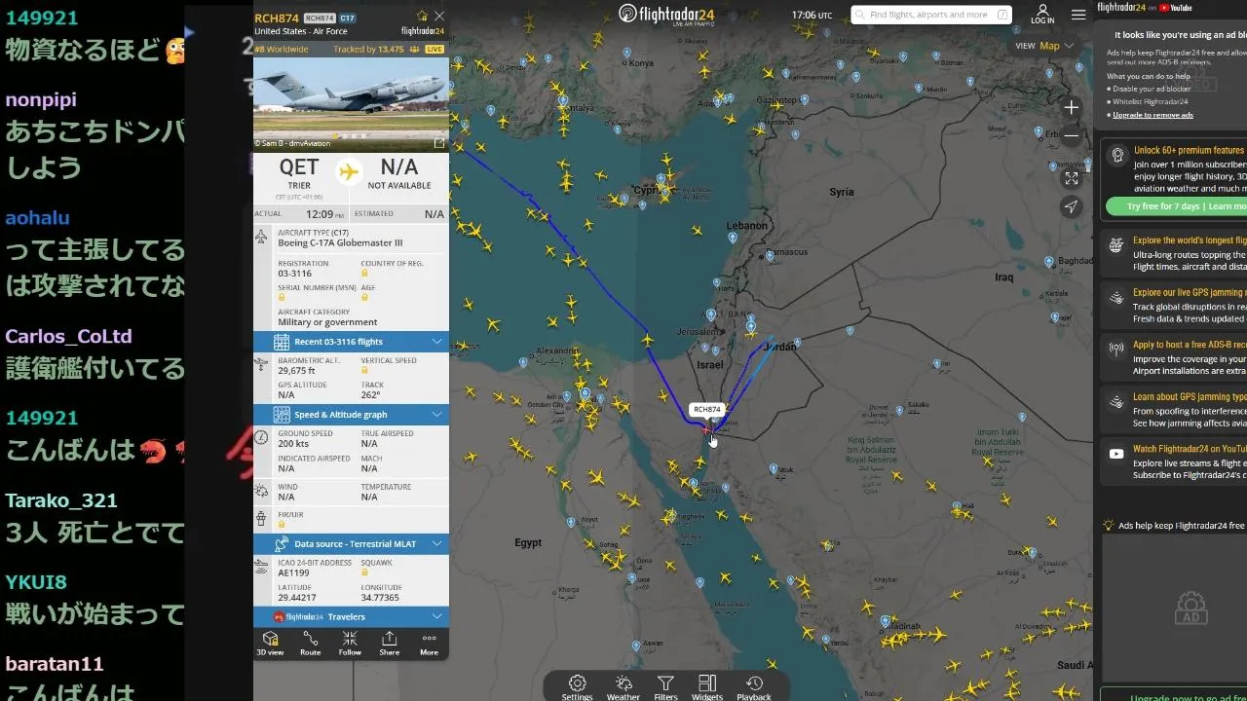
Task: Click the C17 aircraft type badge
Action: pos(347,18)
